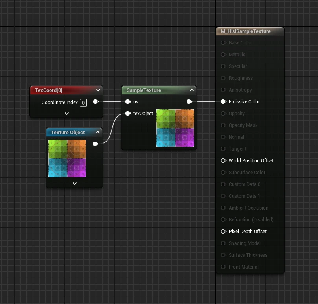Collapse the Texture Object header arrow
Screen dimensions: 318x304
[97, 133]
